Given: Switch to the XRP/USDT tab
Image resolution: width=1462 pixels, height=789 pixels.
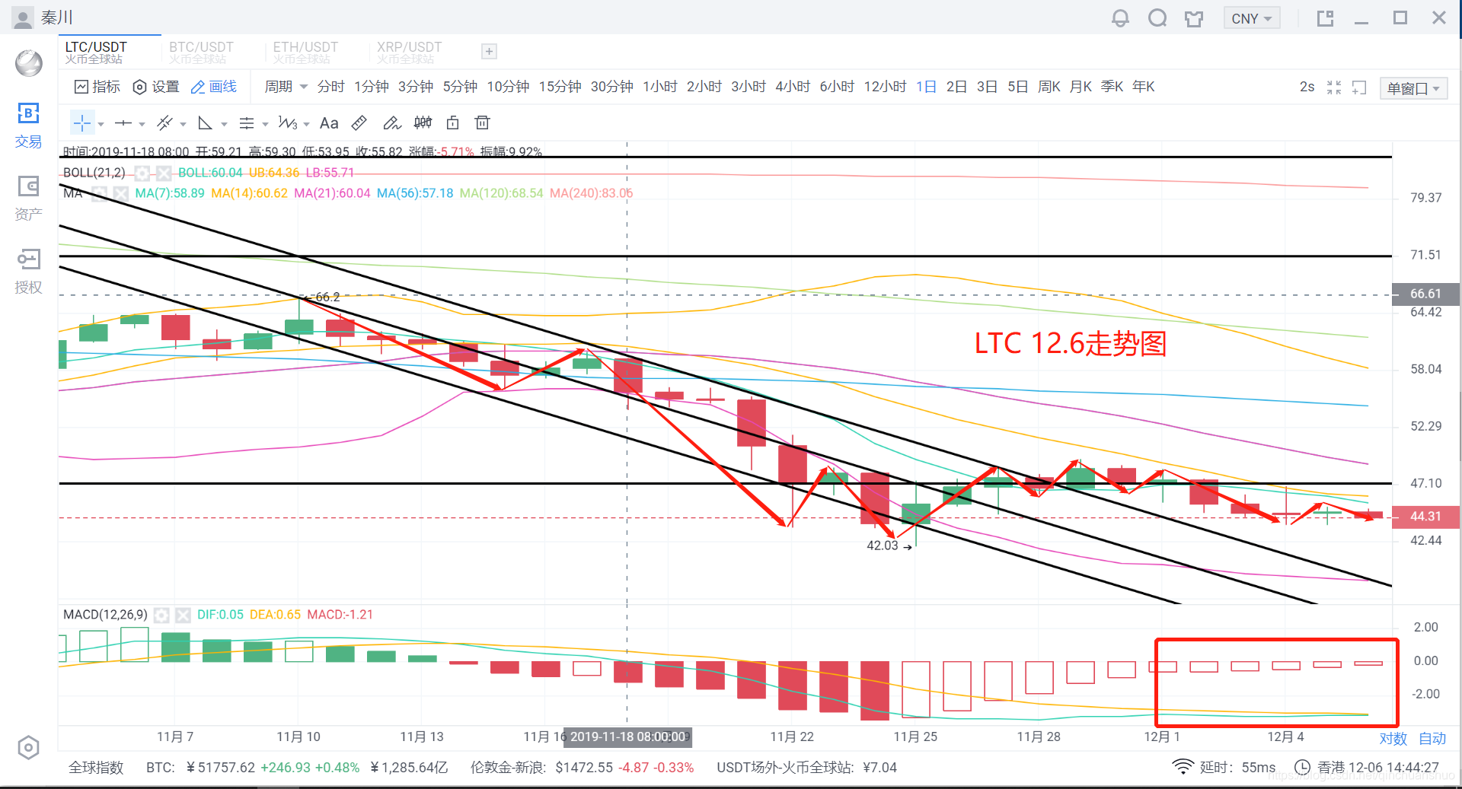Looking at the screenshot, I should (410, 52).
